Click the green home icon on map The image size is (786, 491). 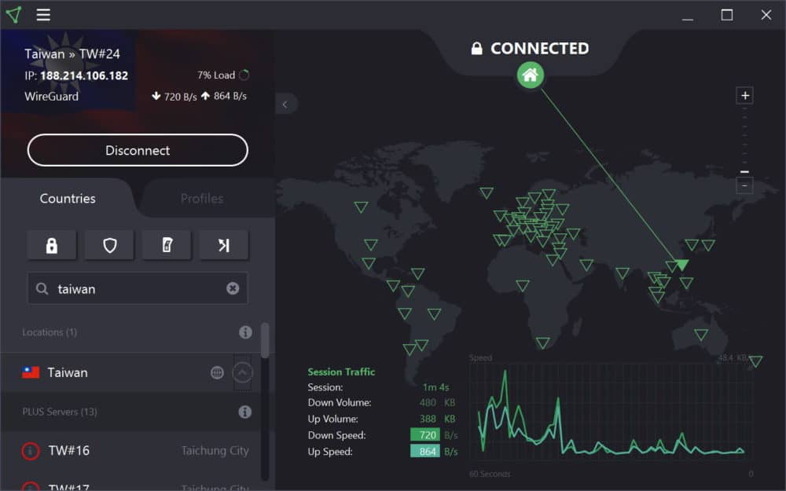coord(531,75)
